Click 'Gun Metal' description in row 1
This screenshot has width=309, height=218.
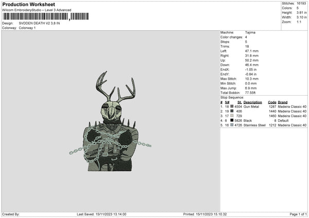point(251,106)
